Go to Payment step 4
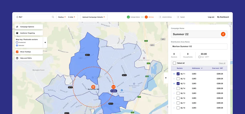This screenshot has height=114, width=245. [181, 17]
